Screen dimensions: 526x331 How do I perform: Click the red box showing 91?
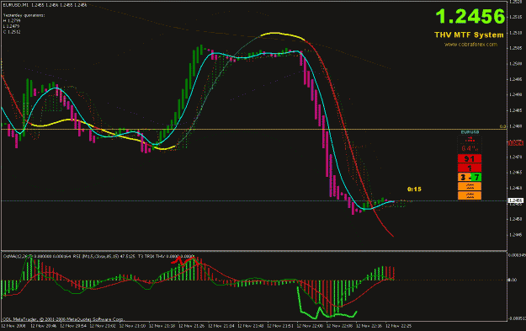tap(470, 158)
